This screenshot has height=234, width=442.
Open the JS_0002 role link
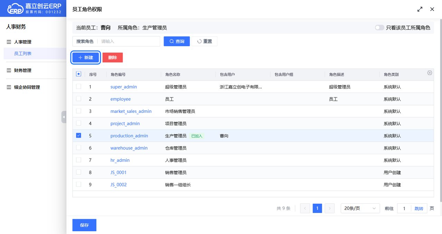pyautogui.click(x=118, y=185)
